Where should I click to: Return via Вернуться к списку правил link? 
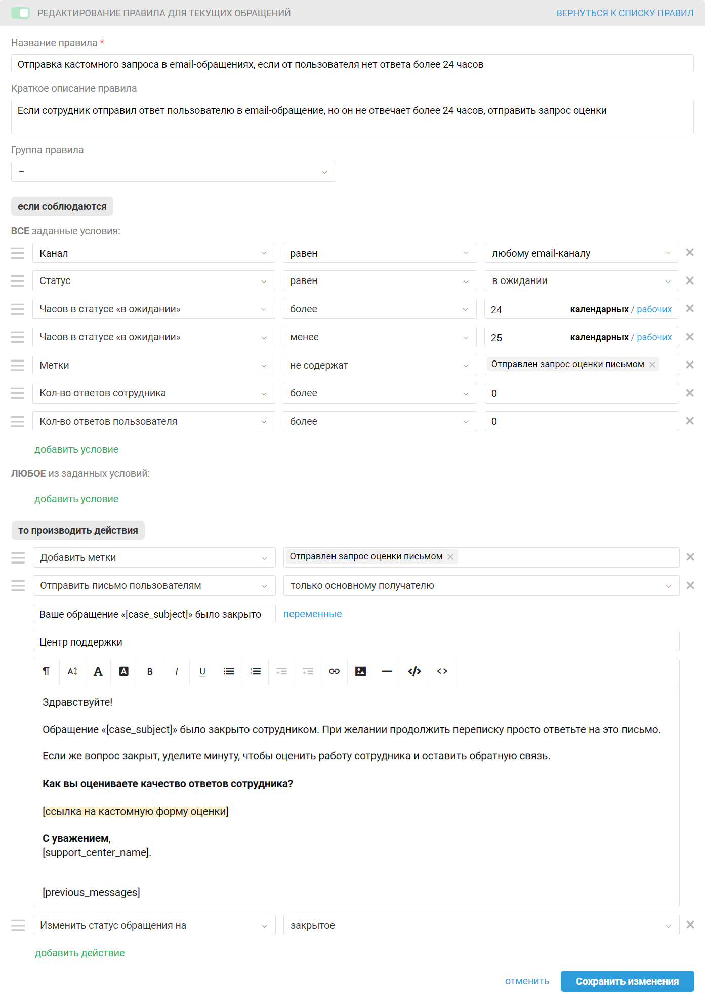tap(625, 13)
